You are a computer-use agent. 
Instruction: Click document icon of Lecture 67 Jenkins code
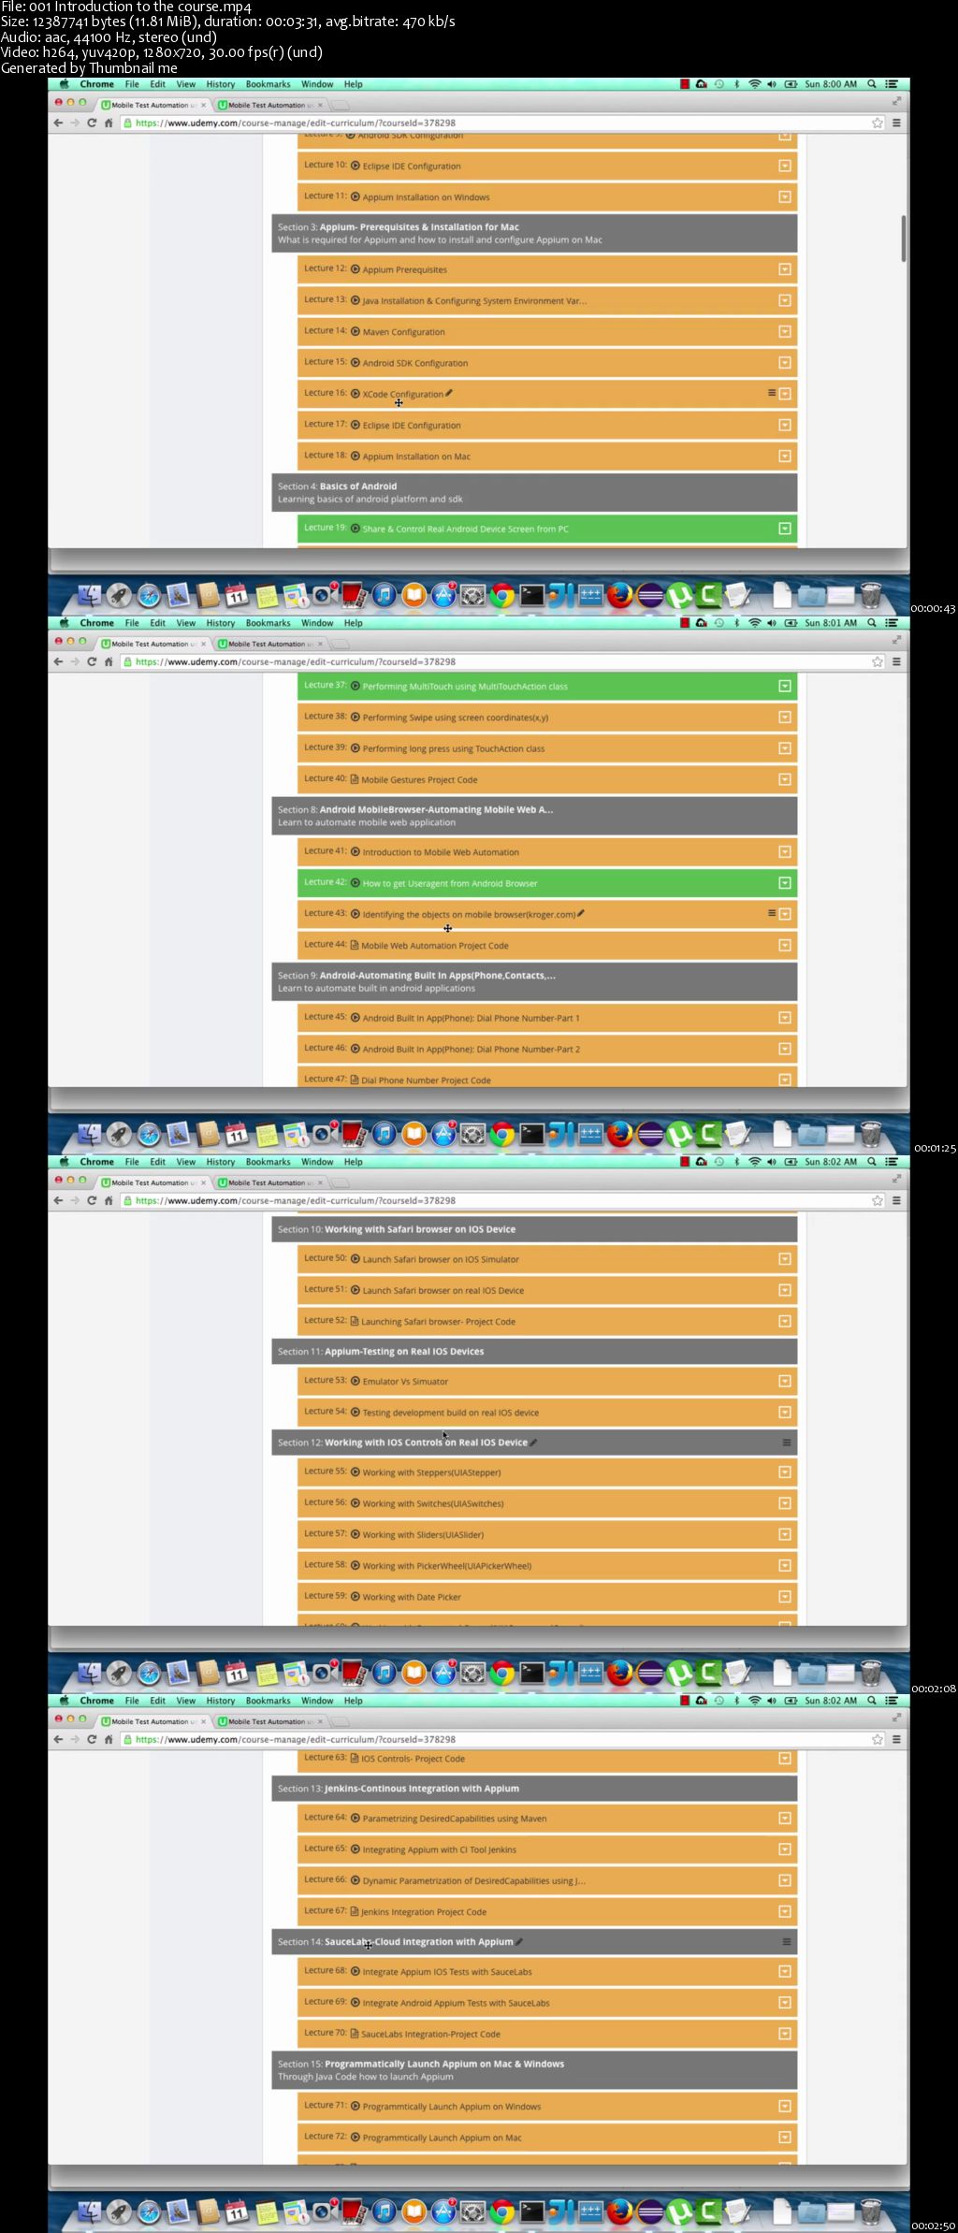355,1911
